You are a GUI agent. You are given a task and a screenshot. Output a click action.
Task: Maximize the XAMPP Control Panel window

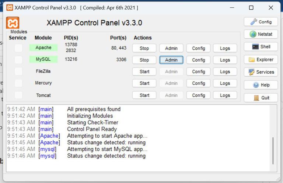point(251,8)
